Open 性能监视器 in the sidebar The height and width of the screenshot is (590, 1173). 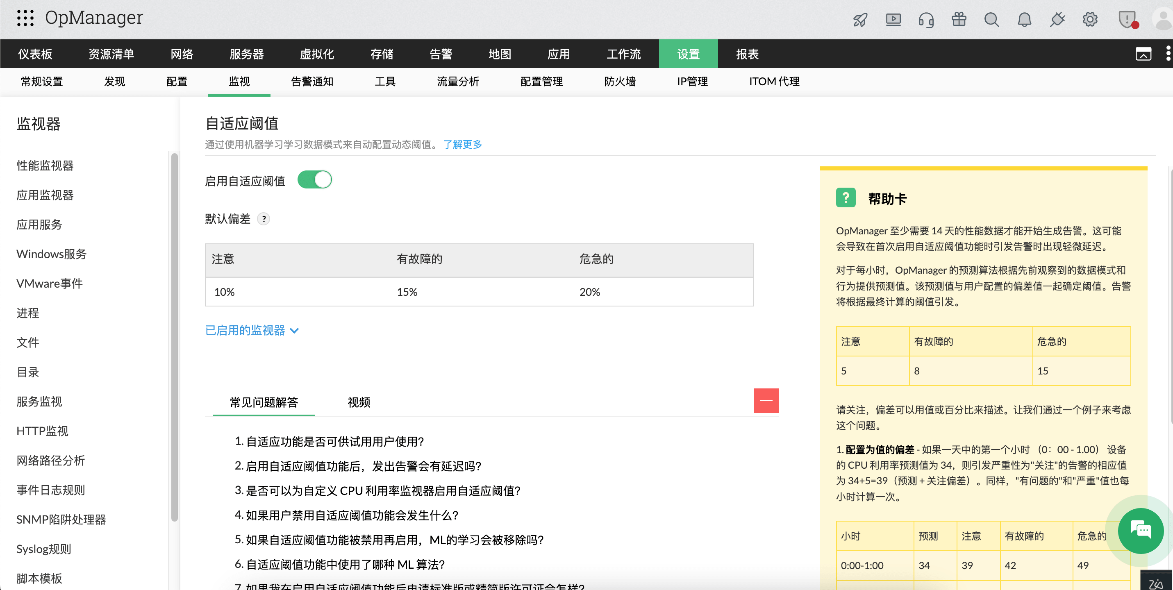click(45, 165)
